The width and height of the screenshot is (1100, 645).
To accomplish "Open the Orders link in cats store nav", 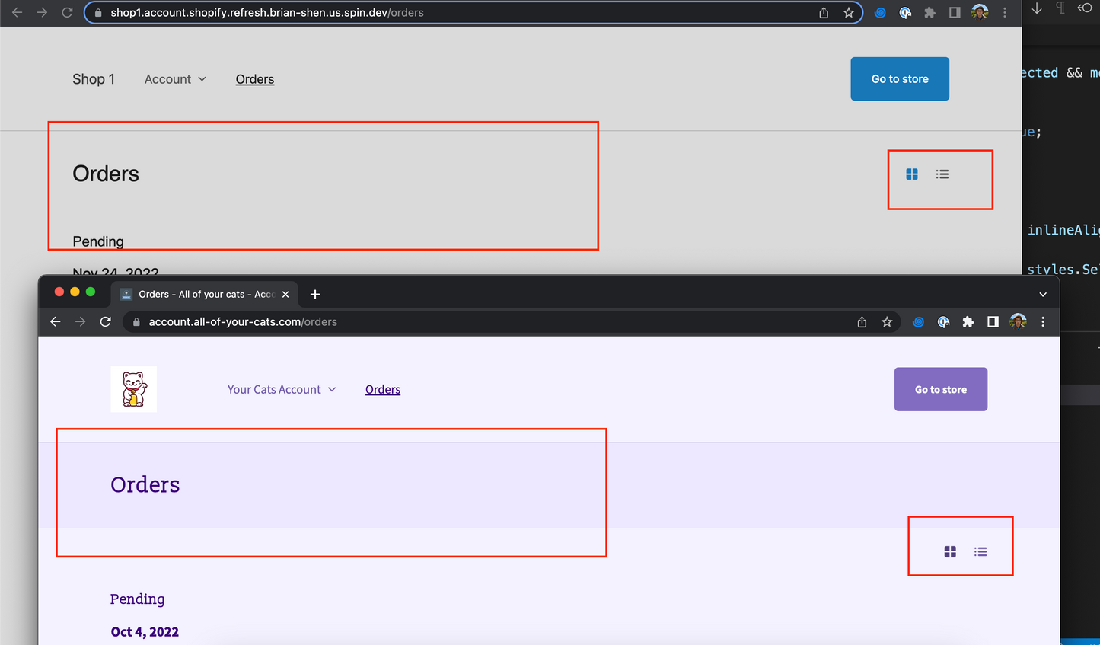I will tap(383, 389).
